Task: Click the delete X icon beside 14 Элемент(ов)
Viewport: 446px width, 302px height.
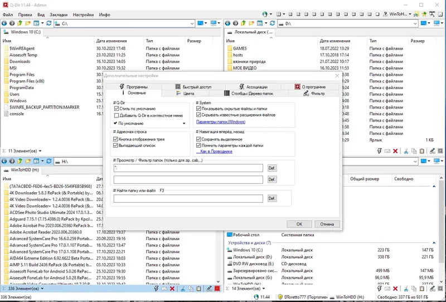Action: [x=395, y=289]
